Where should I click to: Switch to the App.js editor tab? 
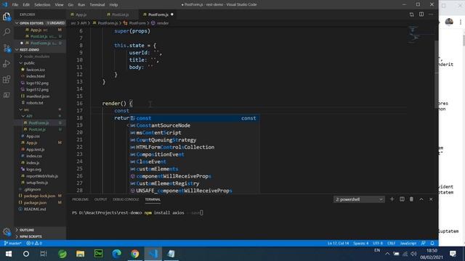[x=81, y=14]
